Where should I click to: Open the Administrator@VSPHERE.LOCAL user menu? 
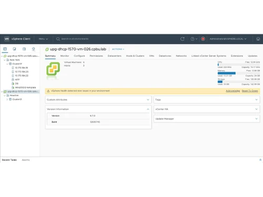228,39
